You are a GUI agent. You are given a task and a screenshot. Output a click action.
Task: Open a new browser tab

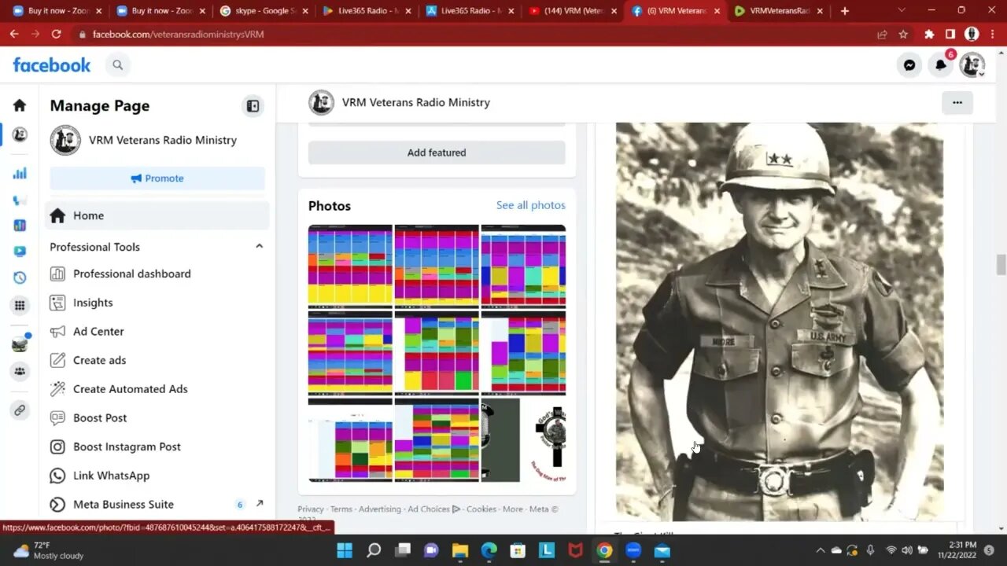(x=845, y=11)
